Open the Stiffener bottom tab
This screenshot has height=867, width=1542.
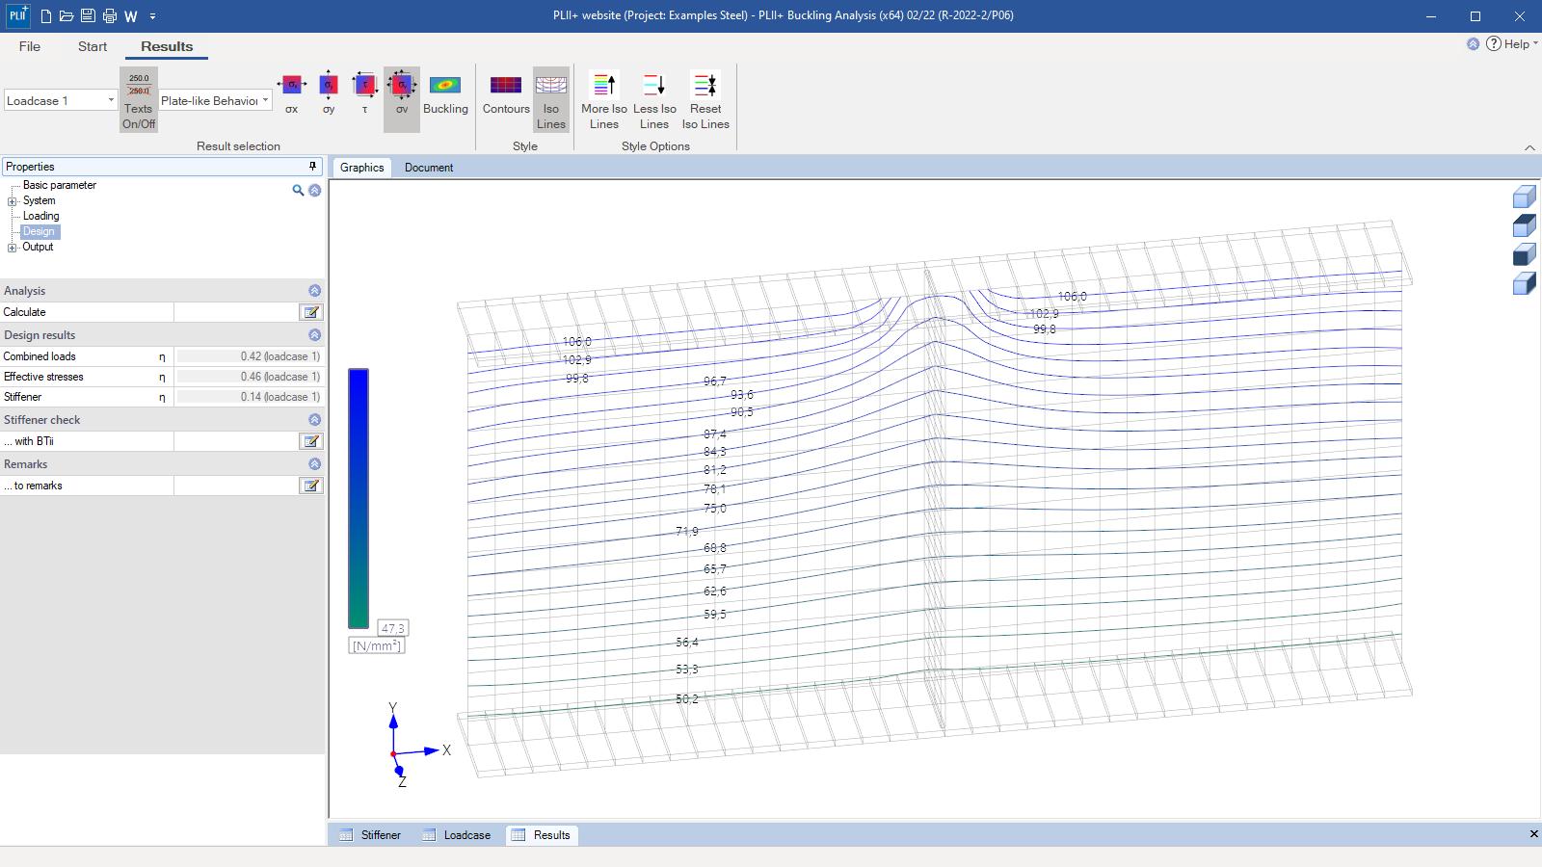370,835
